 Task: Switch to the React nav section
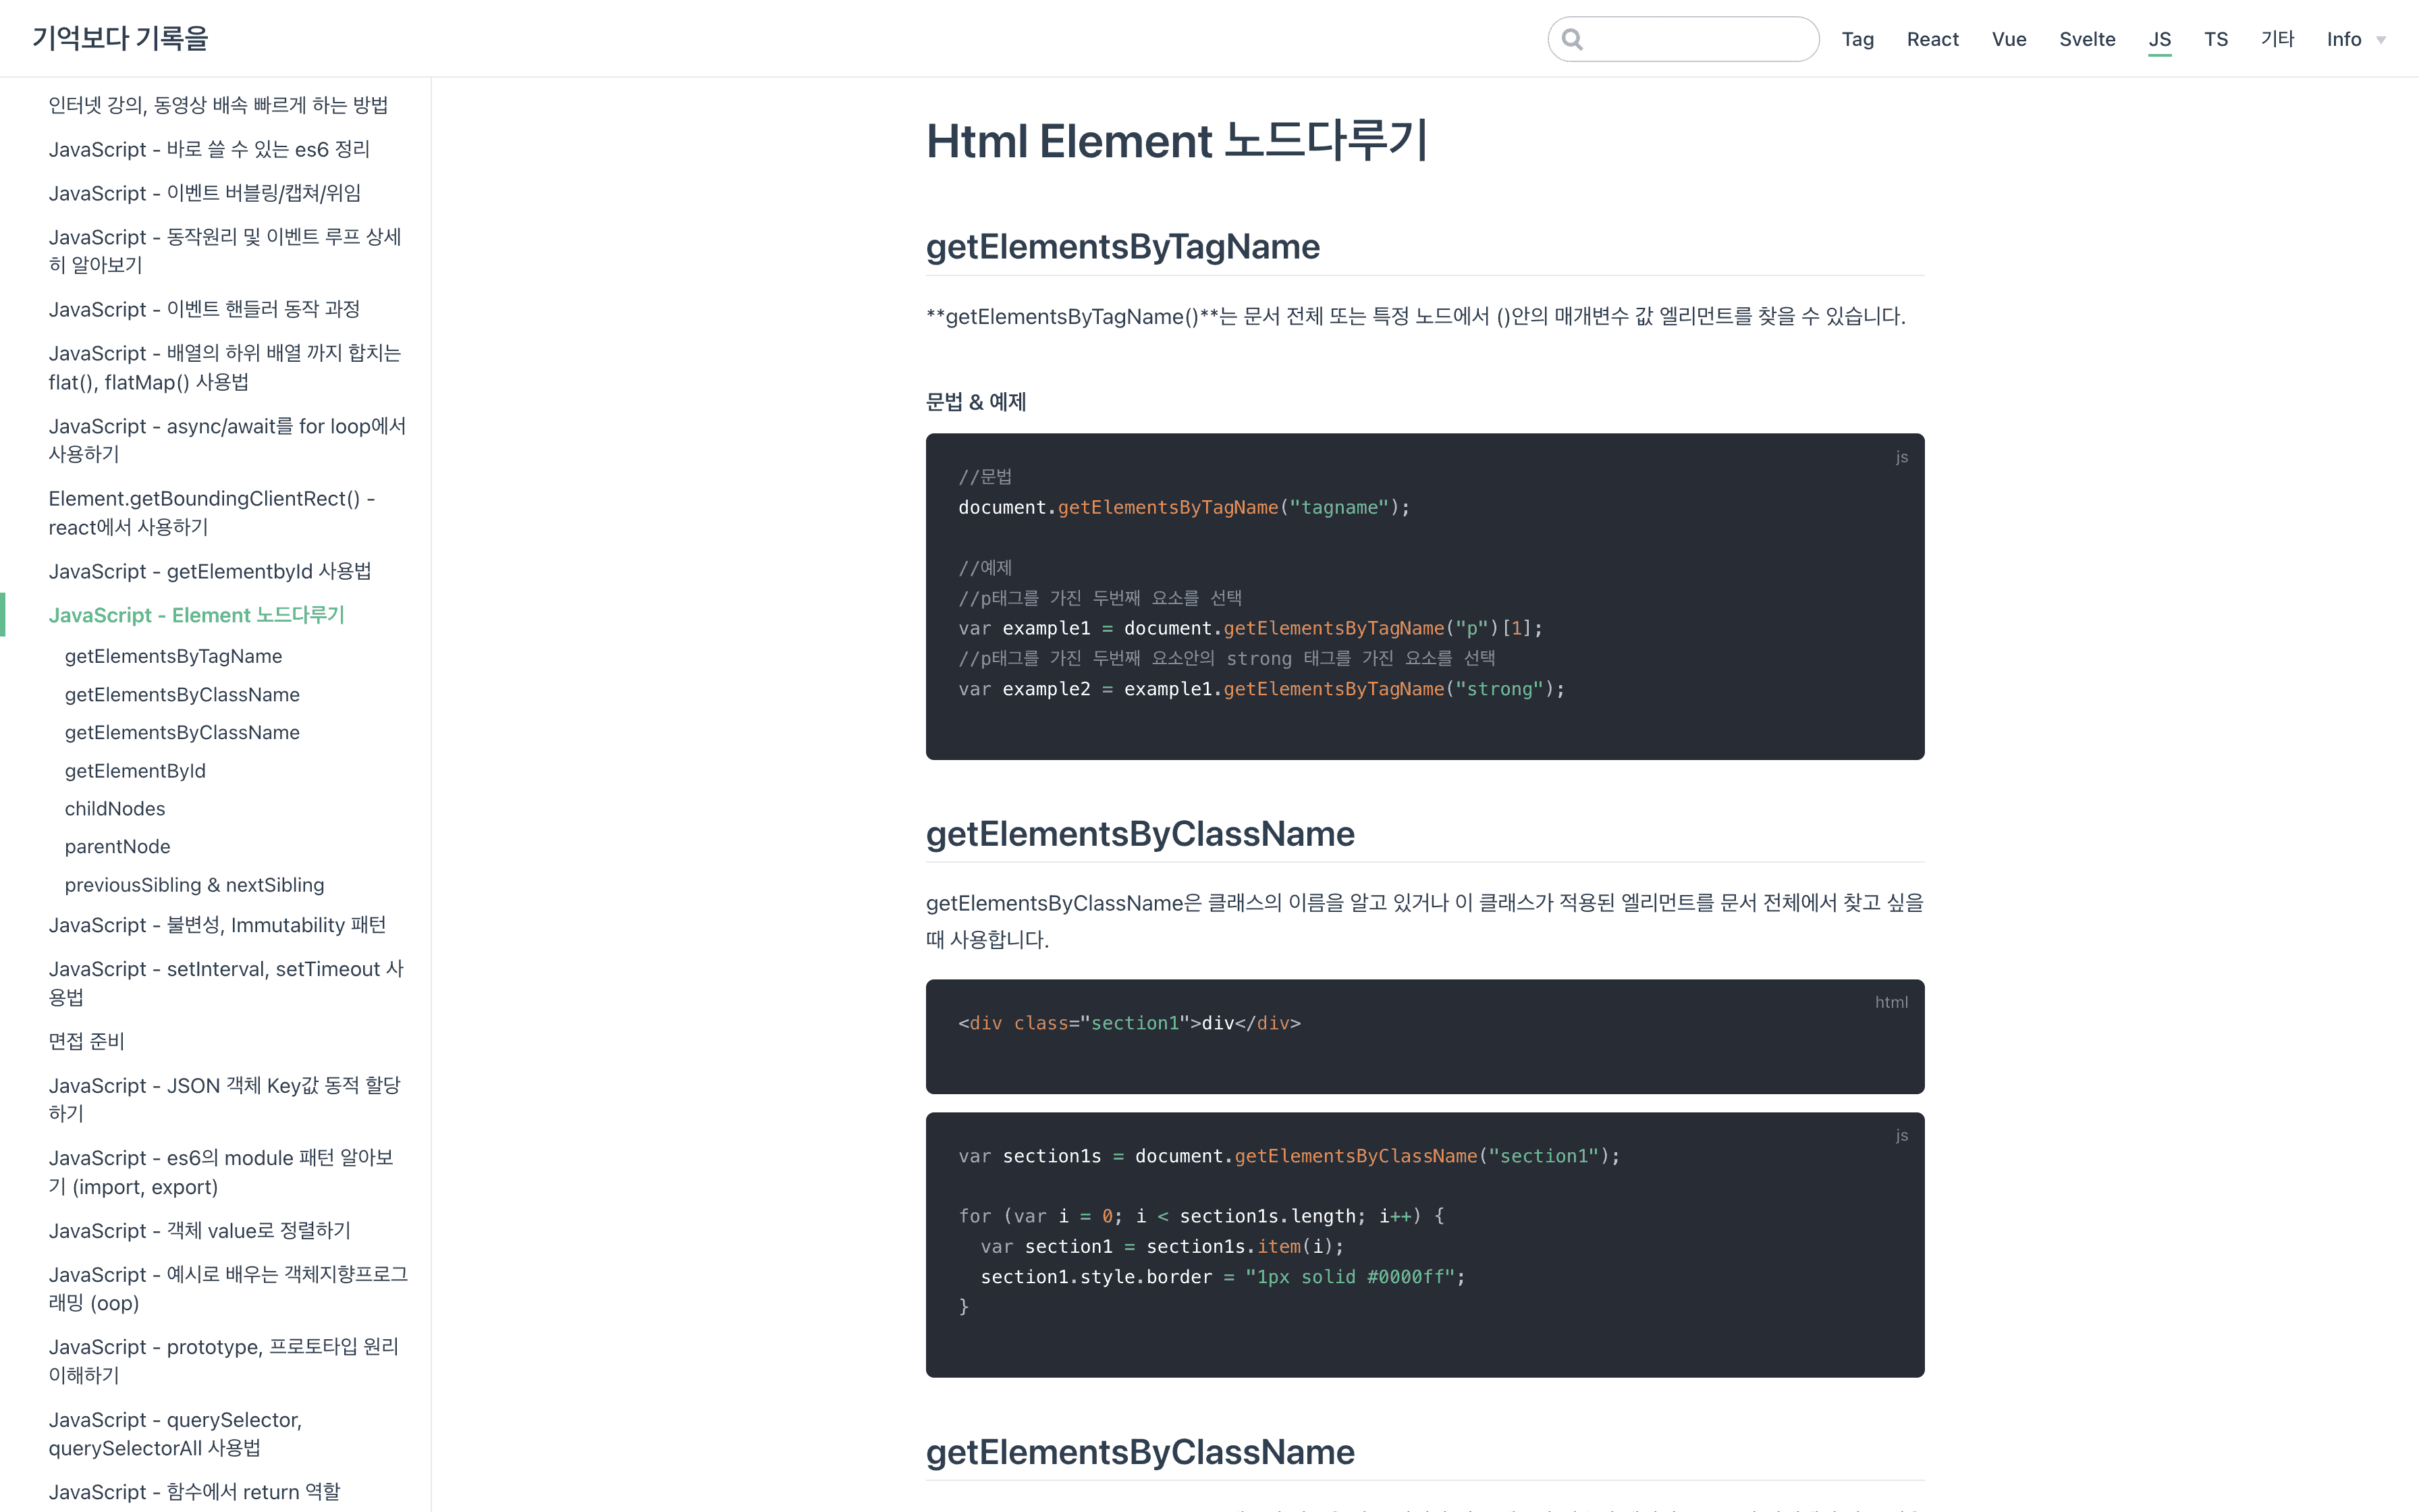[x=1932, y=39]
